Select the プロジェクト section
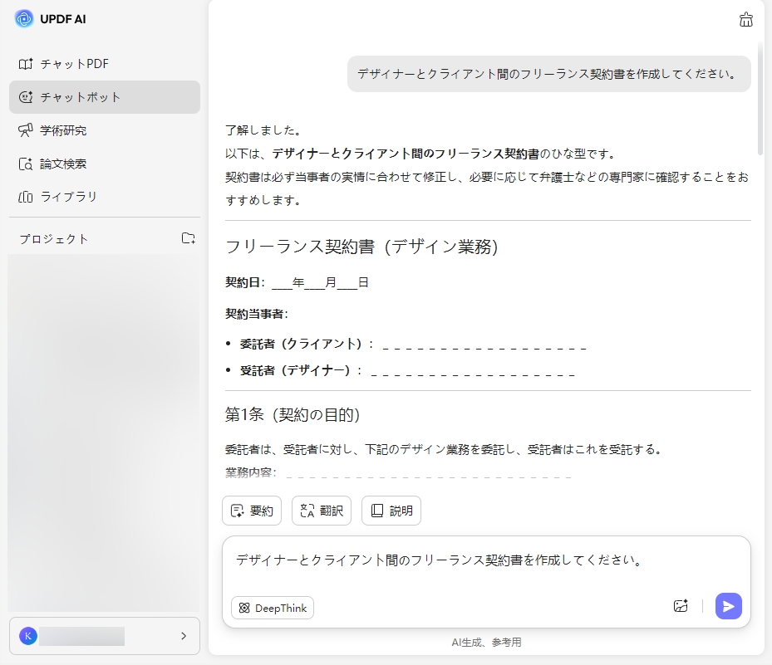This screenshot has height=665, width=772. pos(53,238)
